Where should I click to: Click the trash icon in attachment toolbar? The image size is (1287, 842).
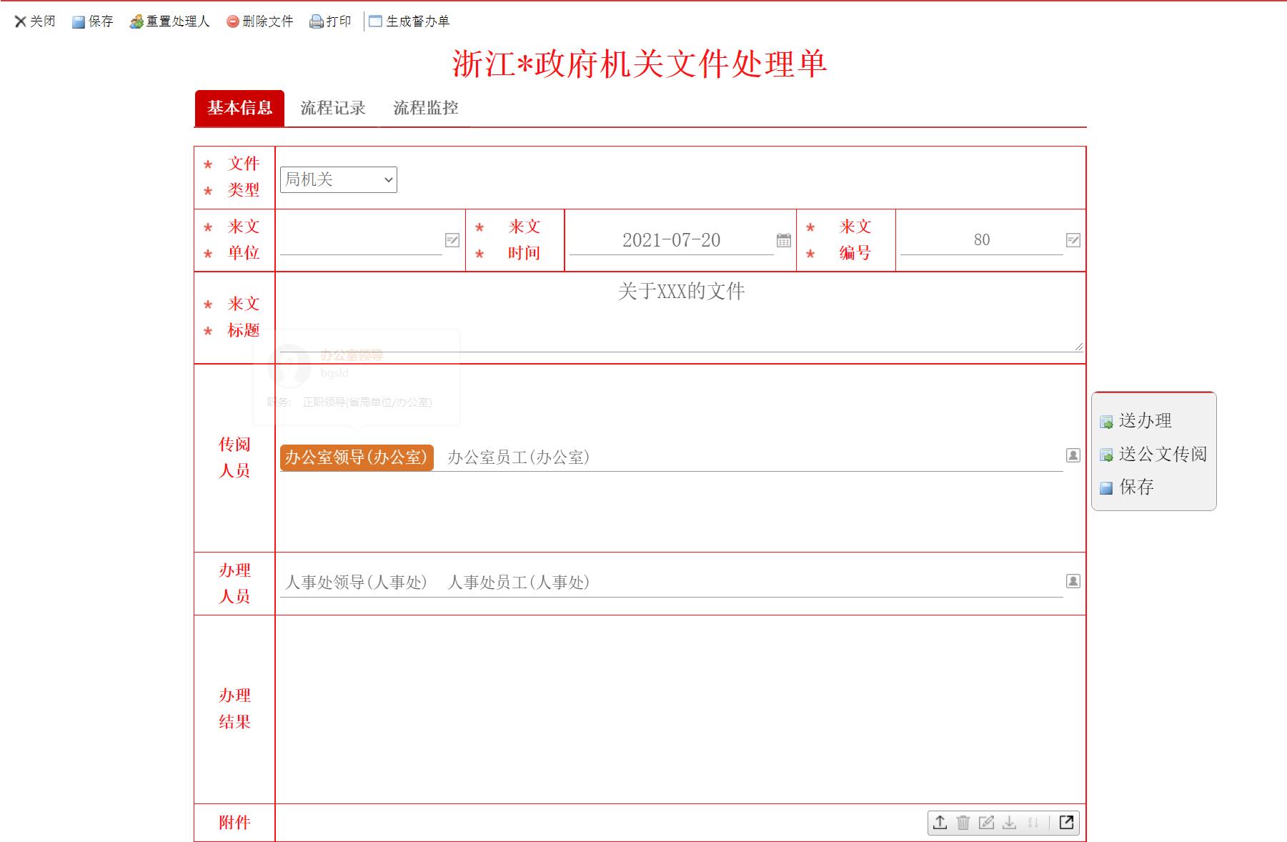(963, 823)
